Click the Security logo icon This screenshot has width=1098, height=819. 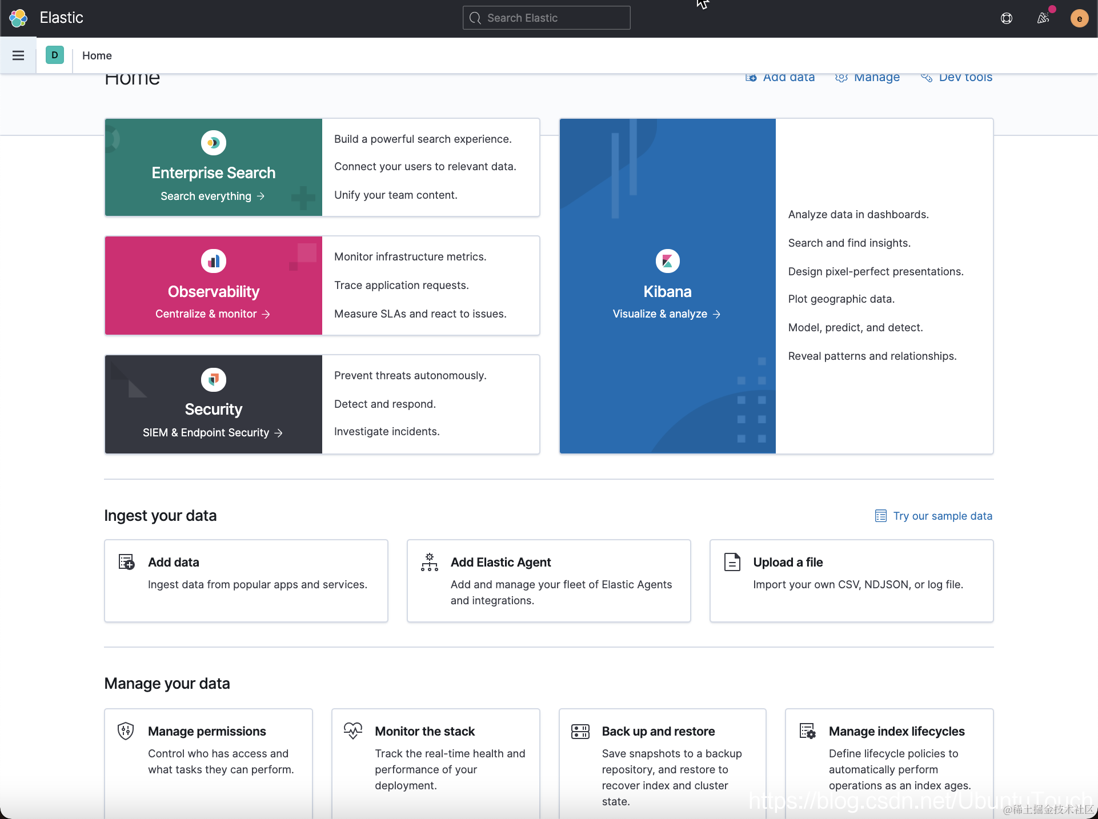coord(214,380)
